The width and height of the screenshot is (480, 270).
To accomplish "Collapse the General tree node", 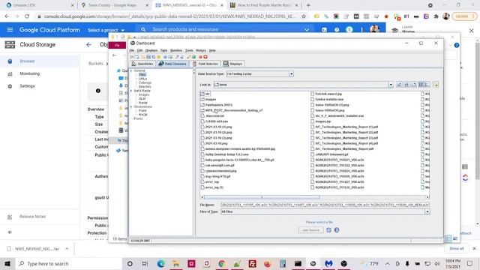I will (131, 70).
